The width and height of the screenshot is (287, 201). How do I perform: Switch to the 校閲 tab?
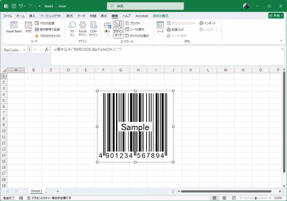coord(93,16)
